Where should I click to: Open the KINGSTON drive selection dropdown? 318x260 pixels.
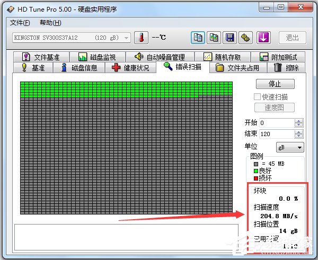[x=72, y=38]
